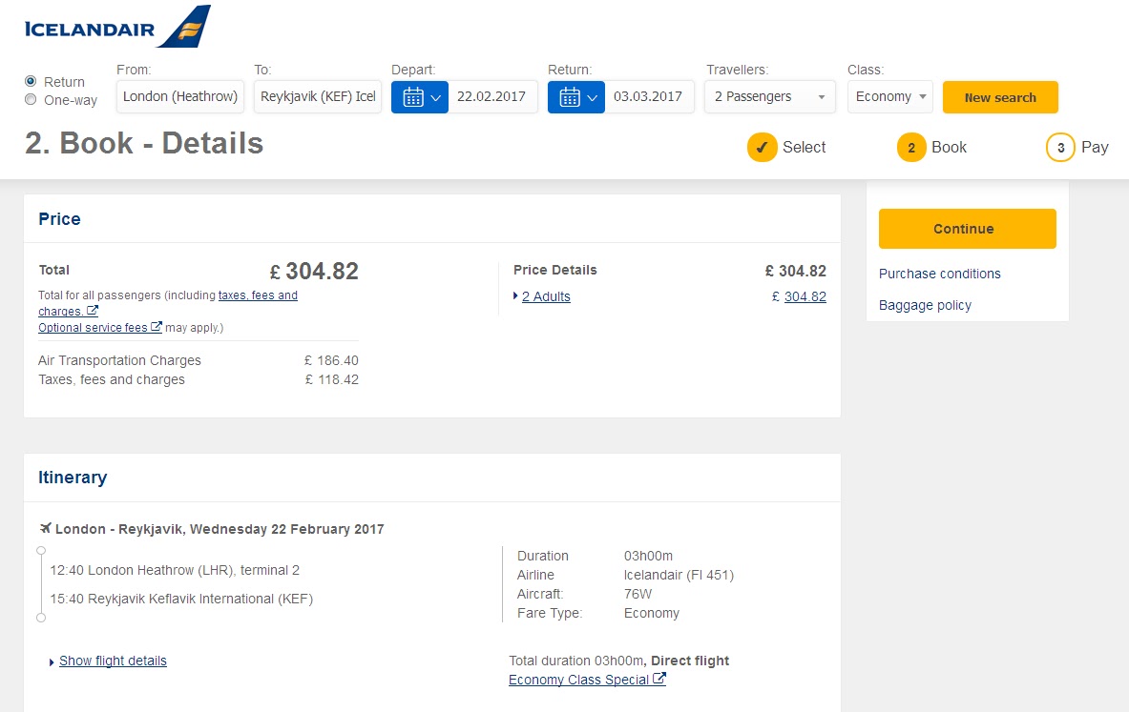Click the From field London (Heathrow)
Viewport: 1129px width, 712px height.
click(180, 97)
